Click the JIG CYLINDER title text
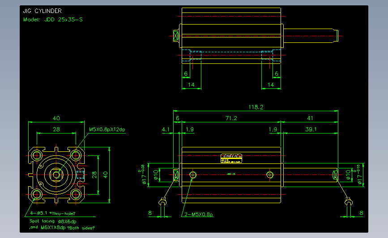Viewport: 388px width, 238px height. [x=43, y=11]
